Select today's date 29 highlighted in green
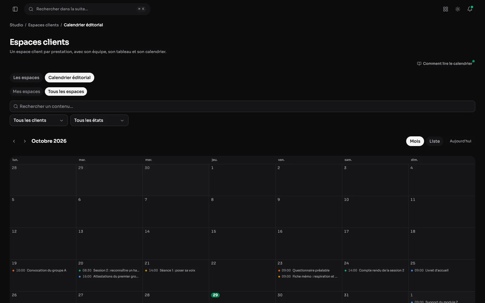 click(x=215, y=295)
